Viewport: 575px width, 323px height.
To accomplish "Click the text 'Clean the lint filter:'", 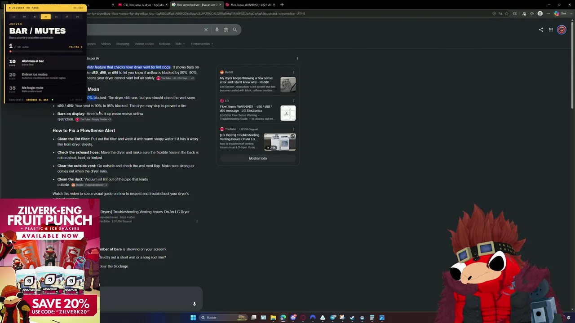I will pos(74,139).
